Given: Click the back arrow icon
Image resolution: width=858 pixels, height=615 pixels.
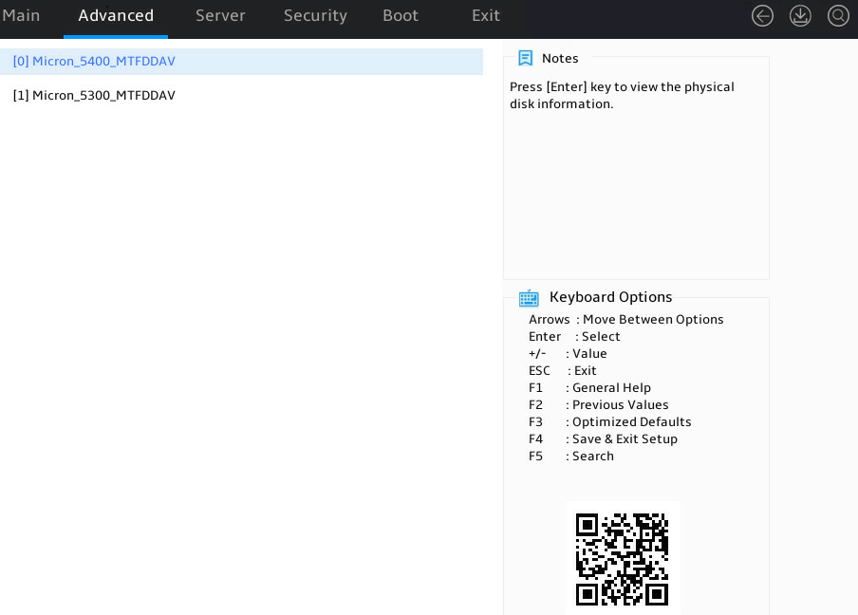Looking at the screenshot, I should tap(762, 16).
